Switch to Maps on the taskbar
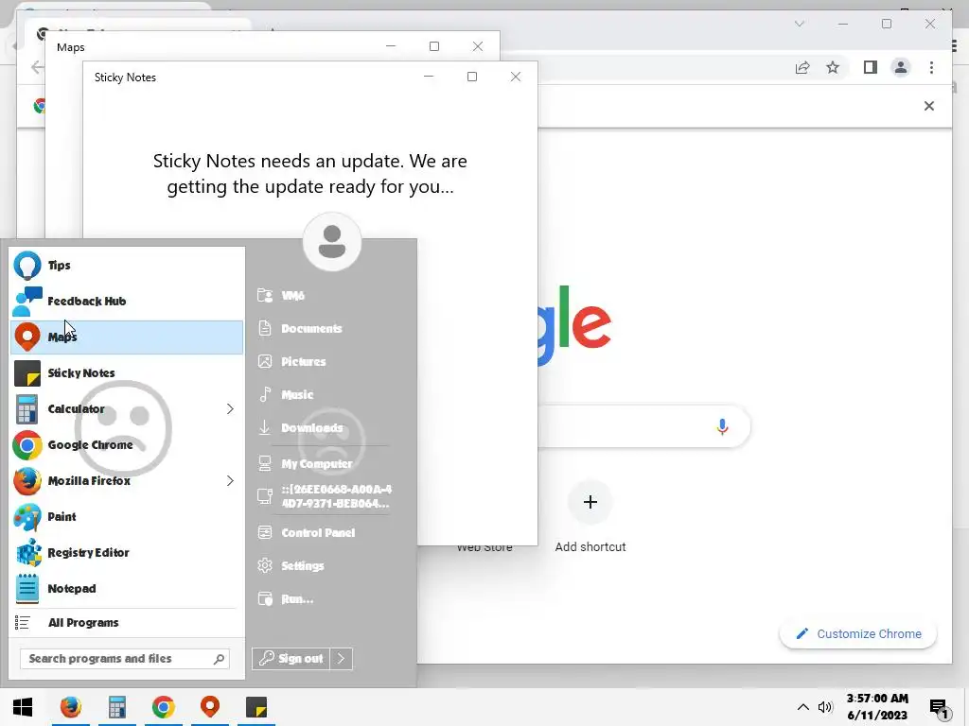The image size is (969, 726). point(210,707)
